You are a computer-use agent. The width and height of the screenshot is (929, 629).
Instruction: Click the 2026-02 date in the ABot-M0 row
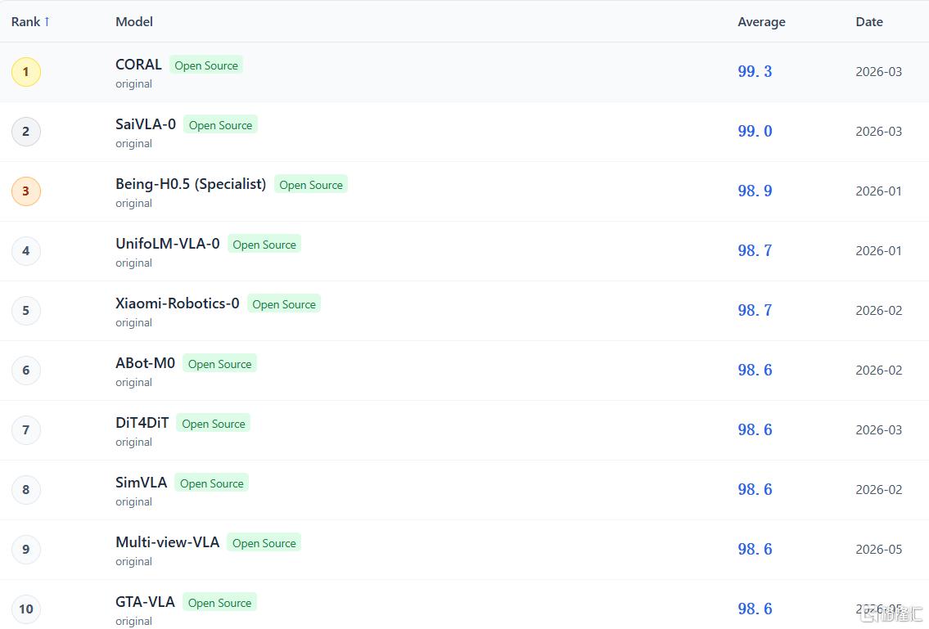tap(878, 371)
